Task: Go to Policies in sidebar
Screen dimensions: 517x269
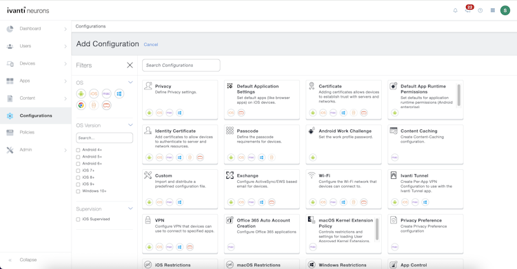Action: pyautogui.click(x=27, y=132)
